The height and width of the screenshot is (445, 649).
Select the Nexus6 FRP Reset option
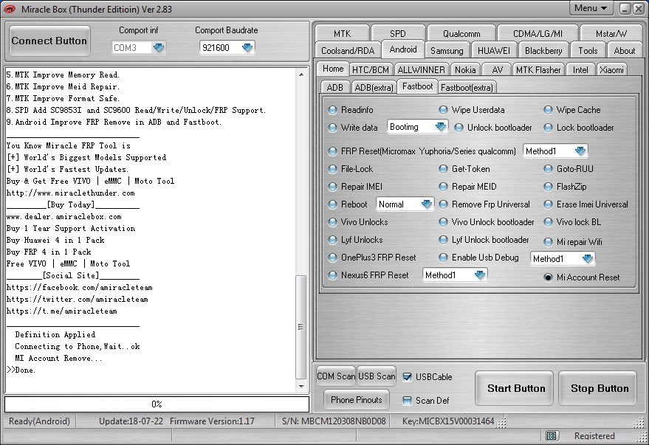click(332, 275)
